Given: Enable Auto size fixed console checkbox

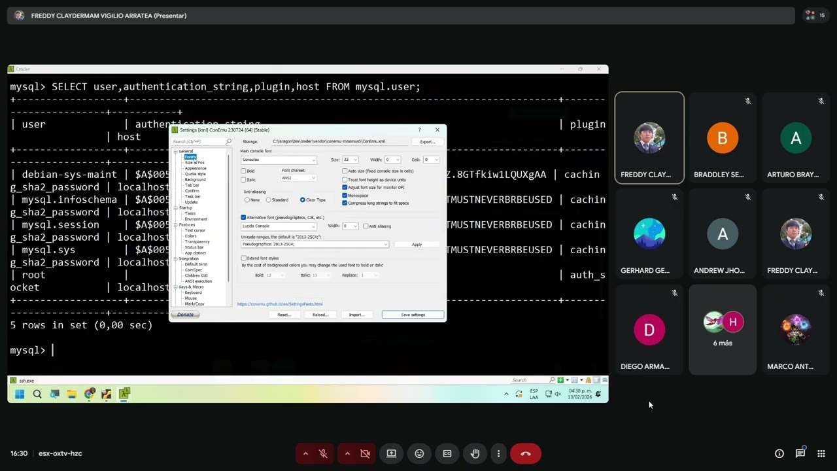Looking at the screenshot, I should (345, 171).
